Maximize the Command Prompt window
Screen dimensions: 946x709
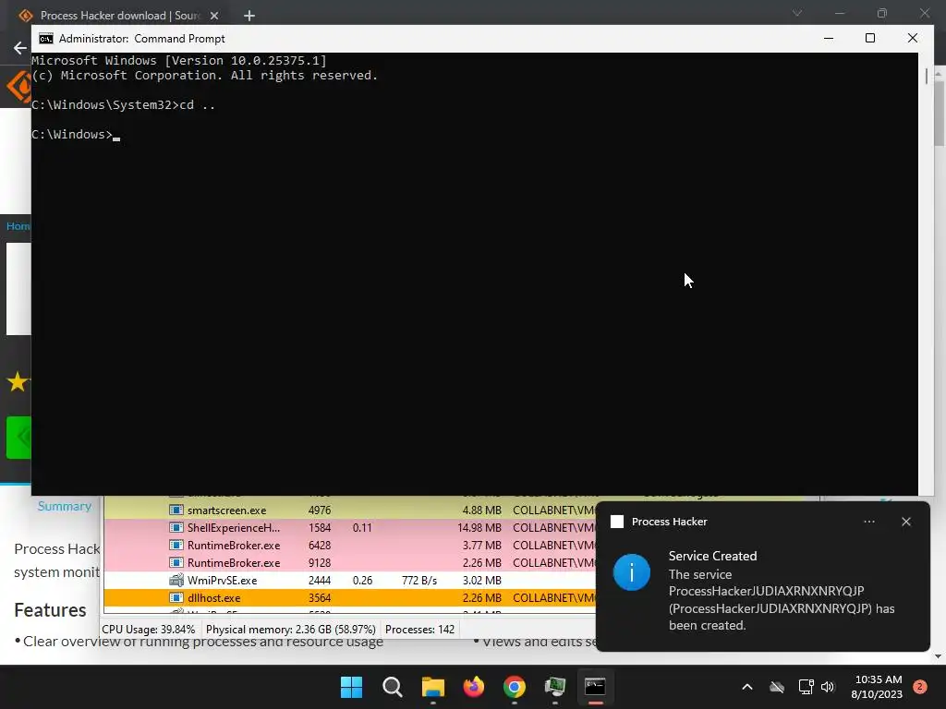pos(870,38)
